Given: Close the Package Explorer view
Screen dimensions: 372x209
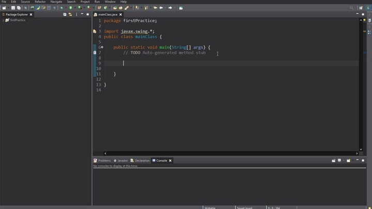Looking at the screenshot, I should (31, 14).
